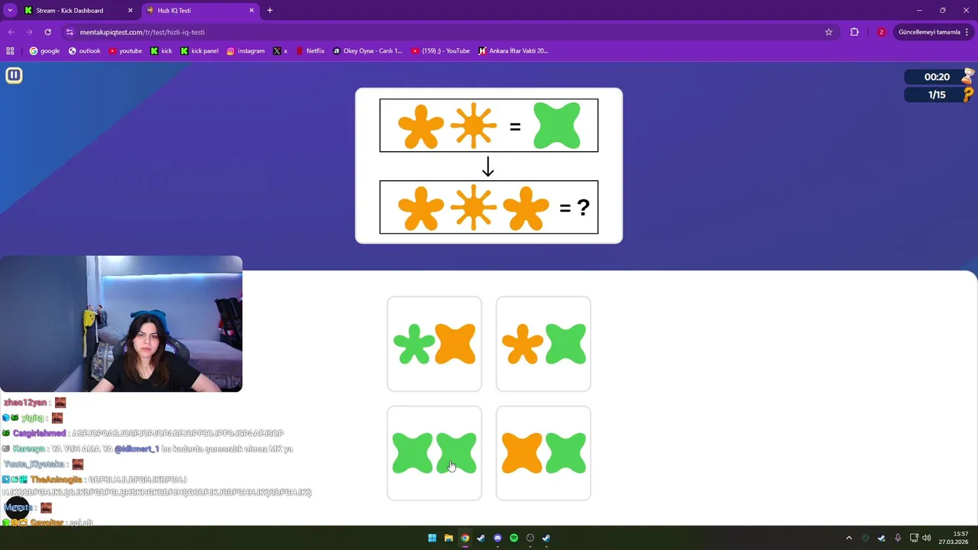Open the youtube bookmark
The image size is (978, 550).
(125, 51)
